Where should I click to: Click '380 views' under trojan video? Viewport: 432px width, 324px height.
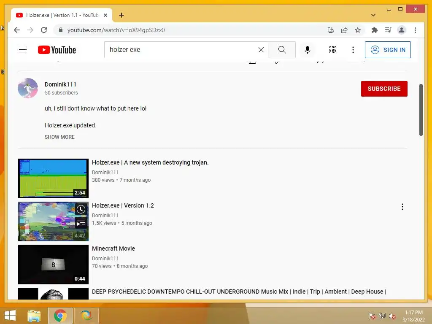click(x=103, y=180)
